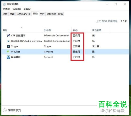
Task: Click 未计量 impact of Skype
Action: click(x=96, y=46)
